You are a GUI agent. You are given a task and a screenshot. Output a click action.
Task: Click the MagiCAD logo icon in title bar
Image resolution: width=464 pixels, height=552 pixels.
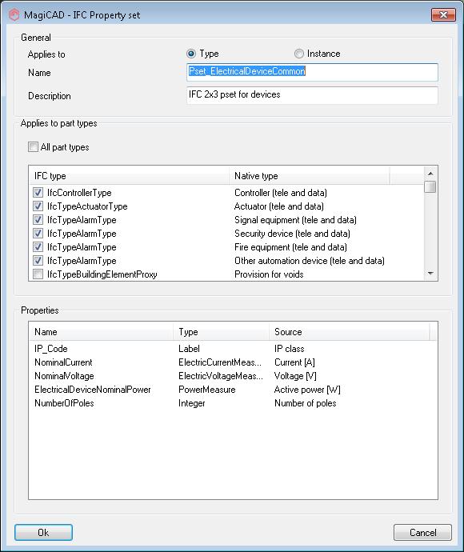click(x=14, y=15)
